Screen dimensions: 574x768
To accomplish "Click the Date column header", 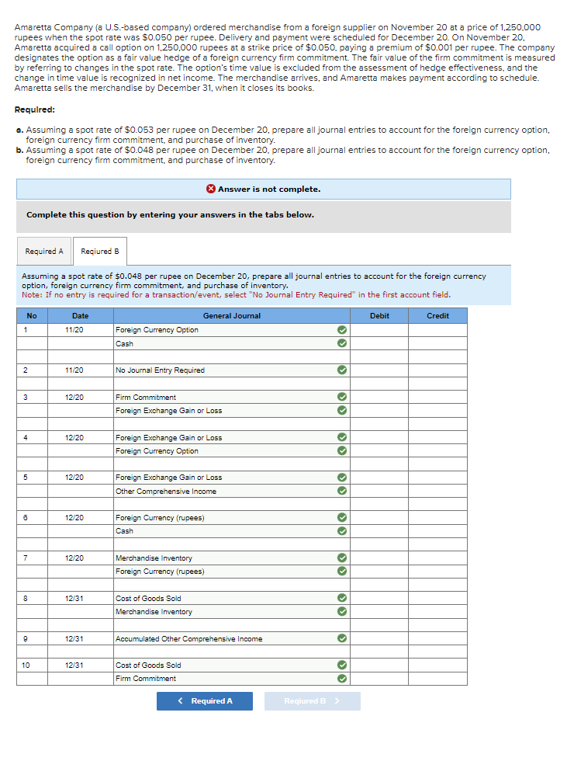I will click(80, 316).
